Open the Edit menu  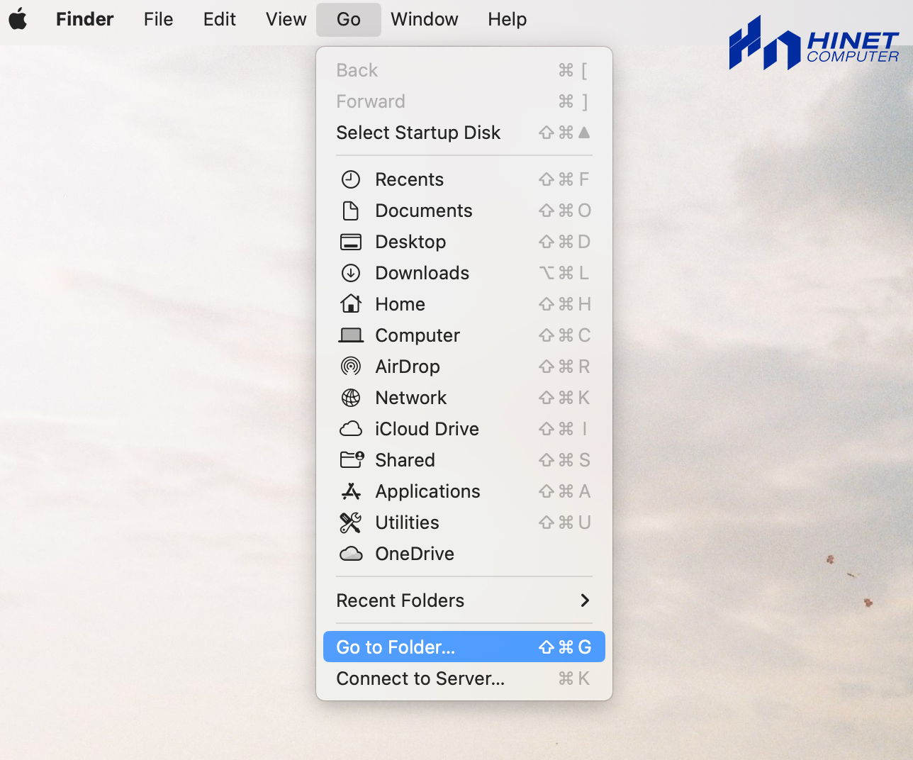click(x=220, y=19)
